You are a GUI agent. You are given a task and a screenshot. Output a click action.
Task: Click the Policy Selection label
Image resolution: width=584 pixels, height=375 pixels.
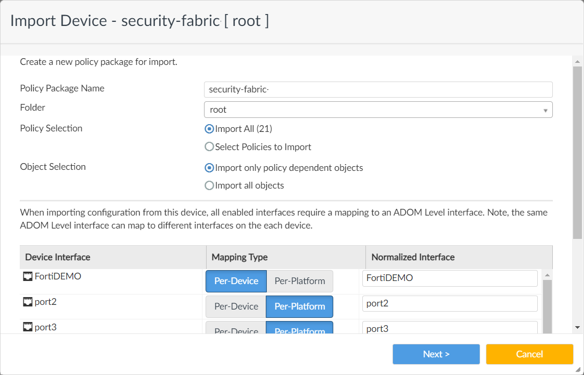coord(51,128)
